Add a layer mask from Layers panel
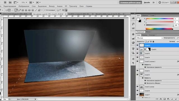The height and width of the screenshot is (101, 179). 164,99
